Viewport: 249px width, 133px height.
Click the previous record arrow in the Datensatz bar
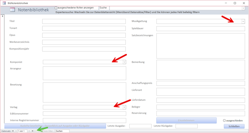coord(16,131)
